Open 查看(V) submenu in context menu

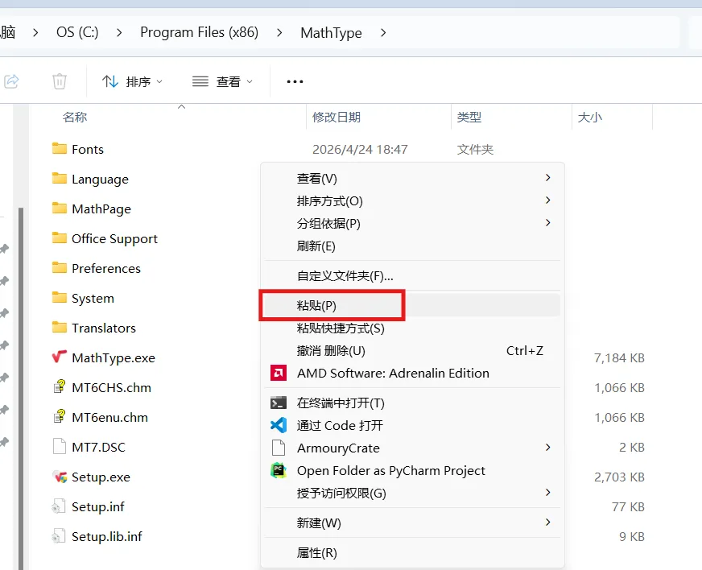click(412, 178)
